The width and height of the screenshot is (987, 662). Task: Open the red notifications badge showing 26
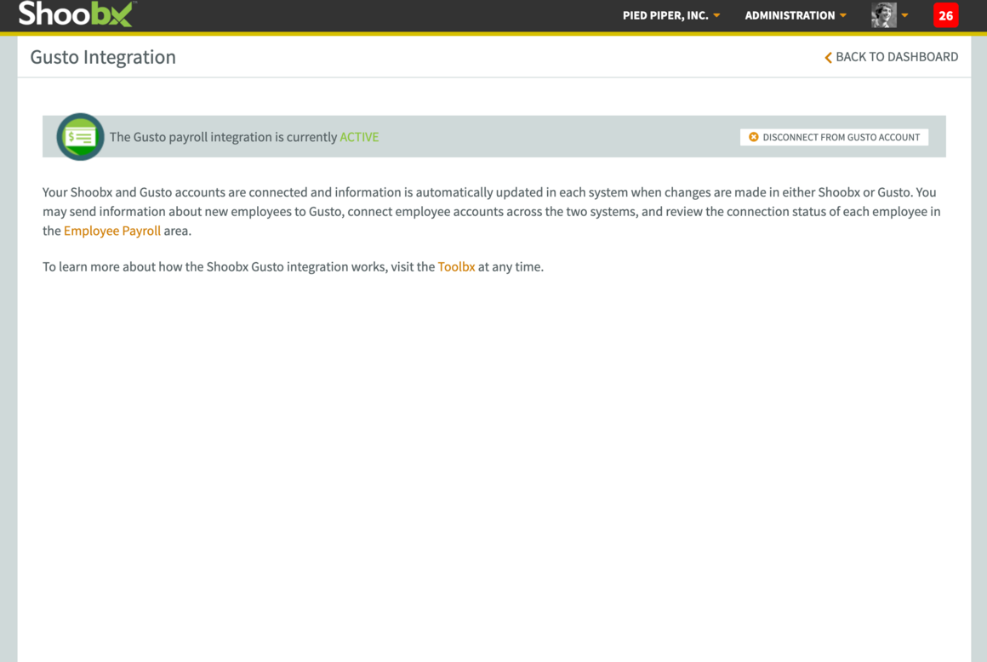point(945,15)
